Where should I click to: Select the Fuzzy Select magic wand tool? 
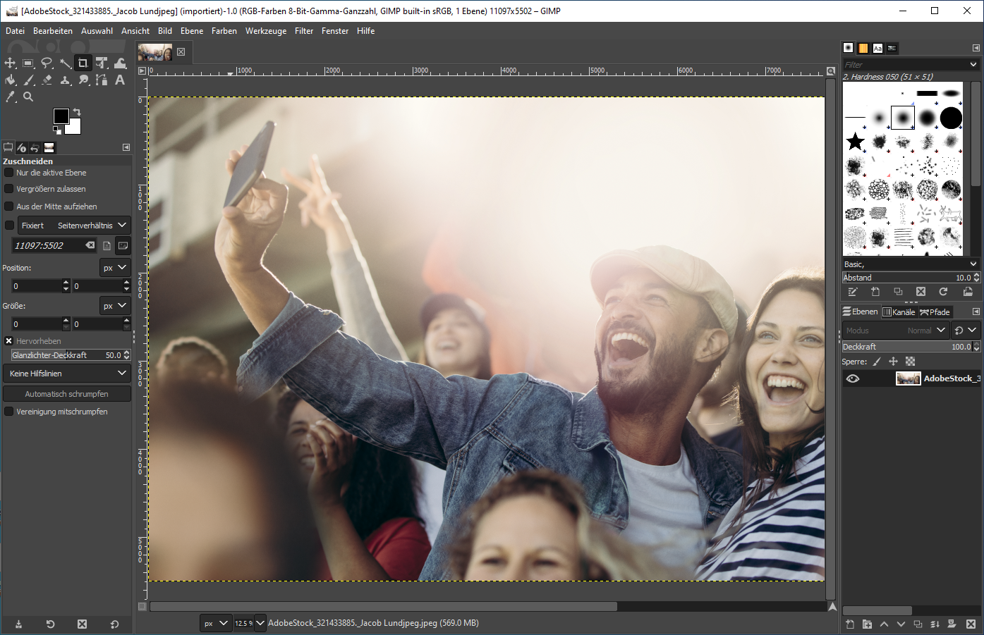tap(65, 63)
